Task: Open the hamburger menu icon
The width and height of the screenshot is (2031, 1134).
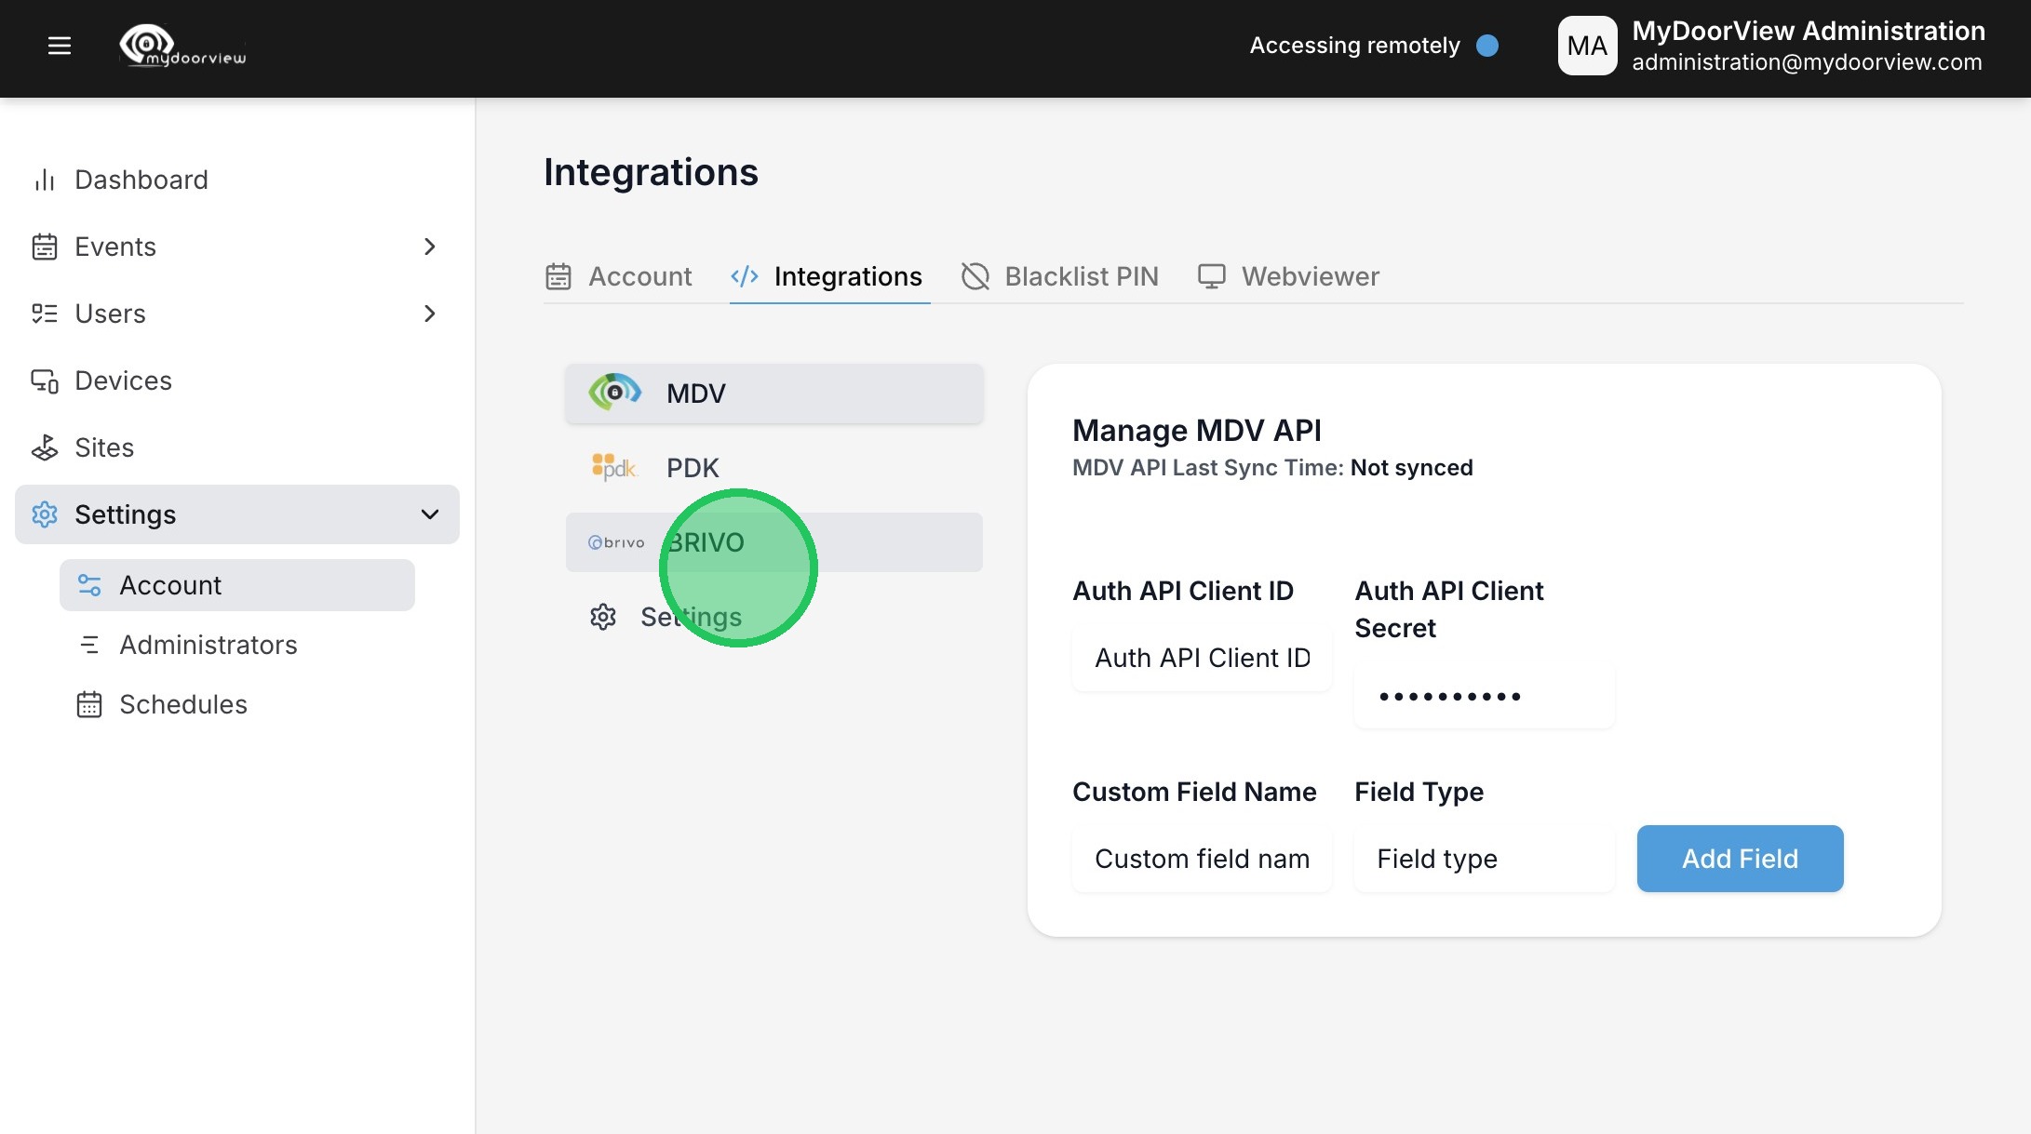Action: pyautogui.click(x=60, y=46)
